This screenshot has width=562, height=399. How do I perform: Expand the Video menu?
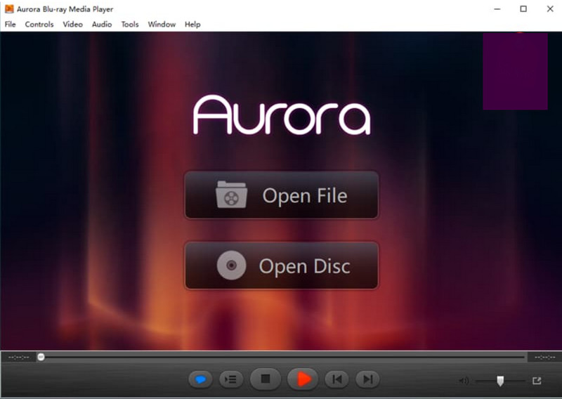(72, 25)
